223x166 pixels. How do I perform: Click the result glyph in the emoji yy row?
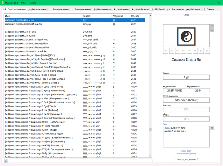(x=114, y=24)
